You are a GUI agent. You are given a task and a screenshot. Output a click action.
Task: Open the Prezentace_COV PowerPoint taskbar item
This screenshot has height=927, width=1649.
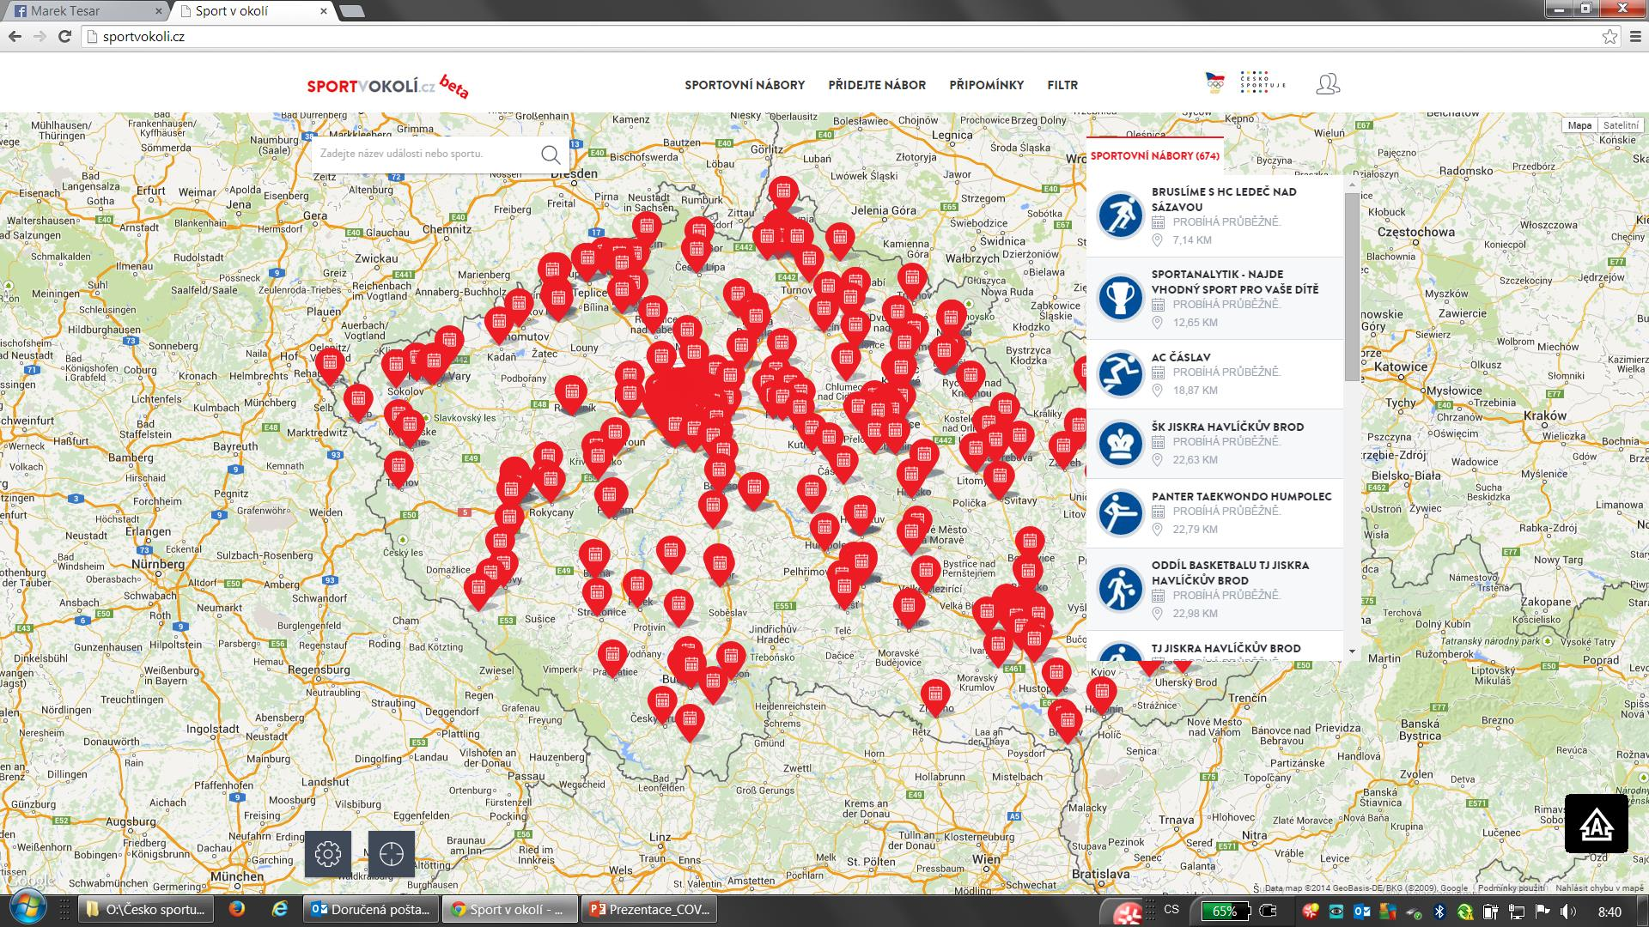click(650, 910)
